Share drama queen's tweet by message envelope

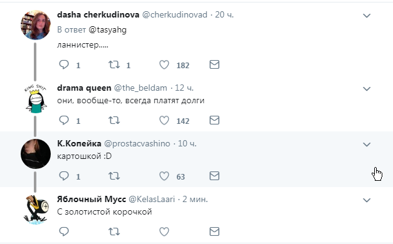[214, 120]
